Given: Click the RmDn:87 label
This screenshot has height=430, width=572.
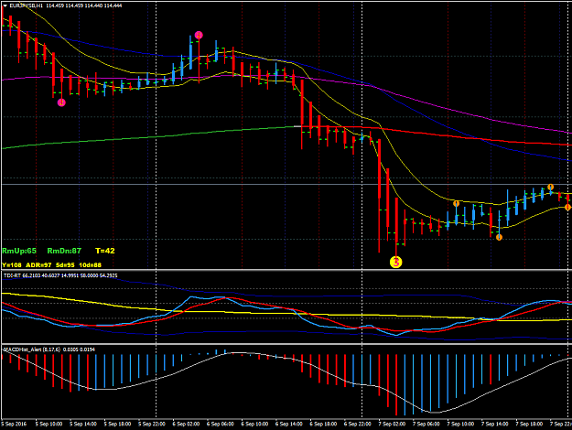Looking at the screenshot, I should click(x=64, y=251).
